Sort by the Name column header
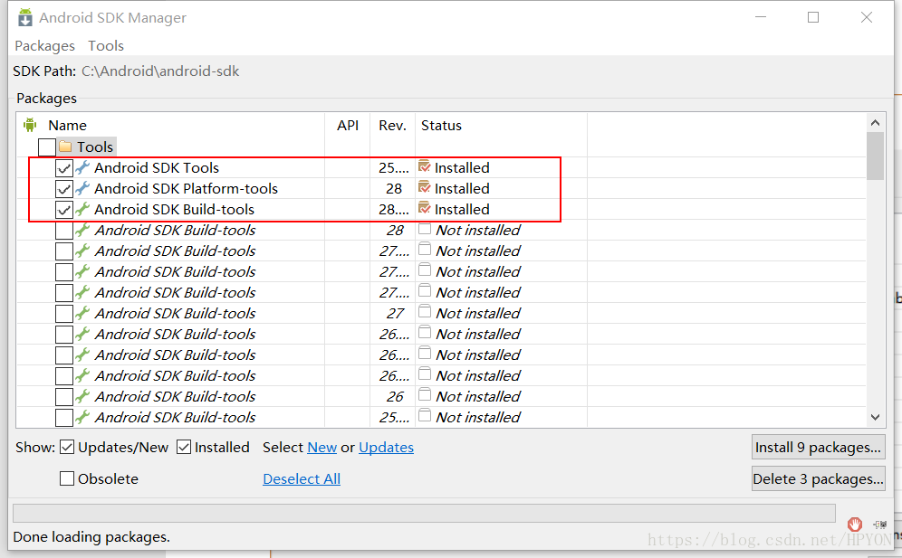The image size is (902, 558). (x=67, y=126)
